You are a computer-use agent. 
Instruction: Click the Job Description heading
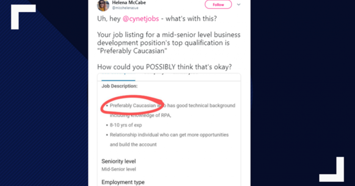coord(120,86)
